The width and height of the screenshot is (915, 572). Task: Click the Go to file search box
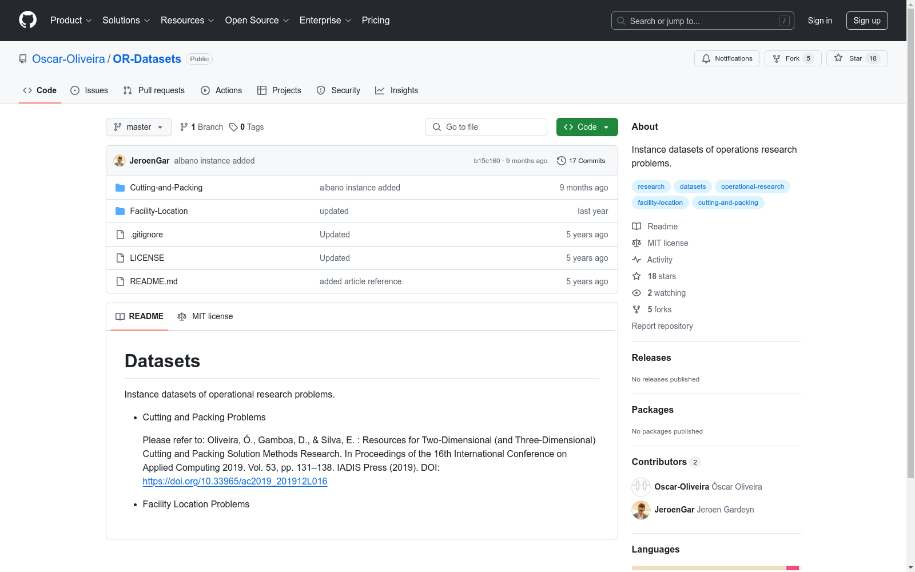(486, 127)
